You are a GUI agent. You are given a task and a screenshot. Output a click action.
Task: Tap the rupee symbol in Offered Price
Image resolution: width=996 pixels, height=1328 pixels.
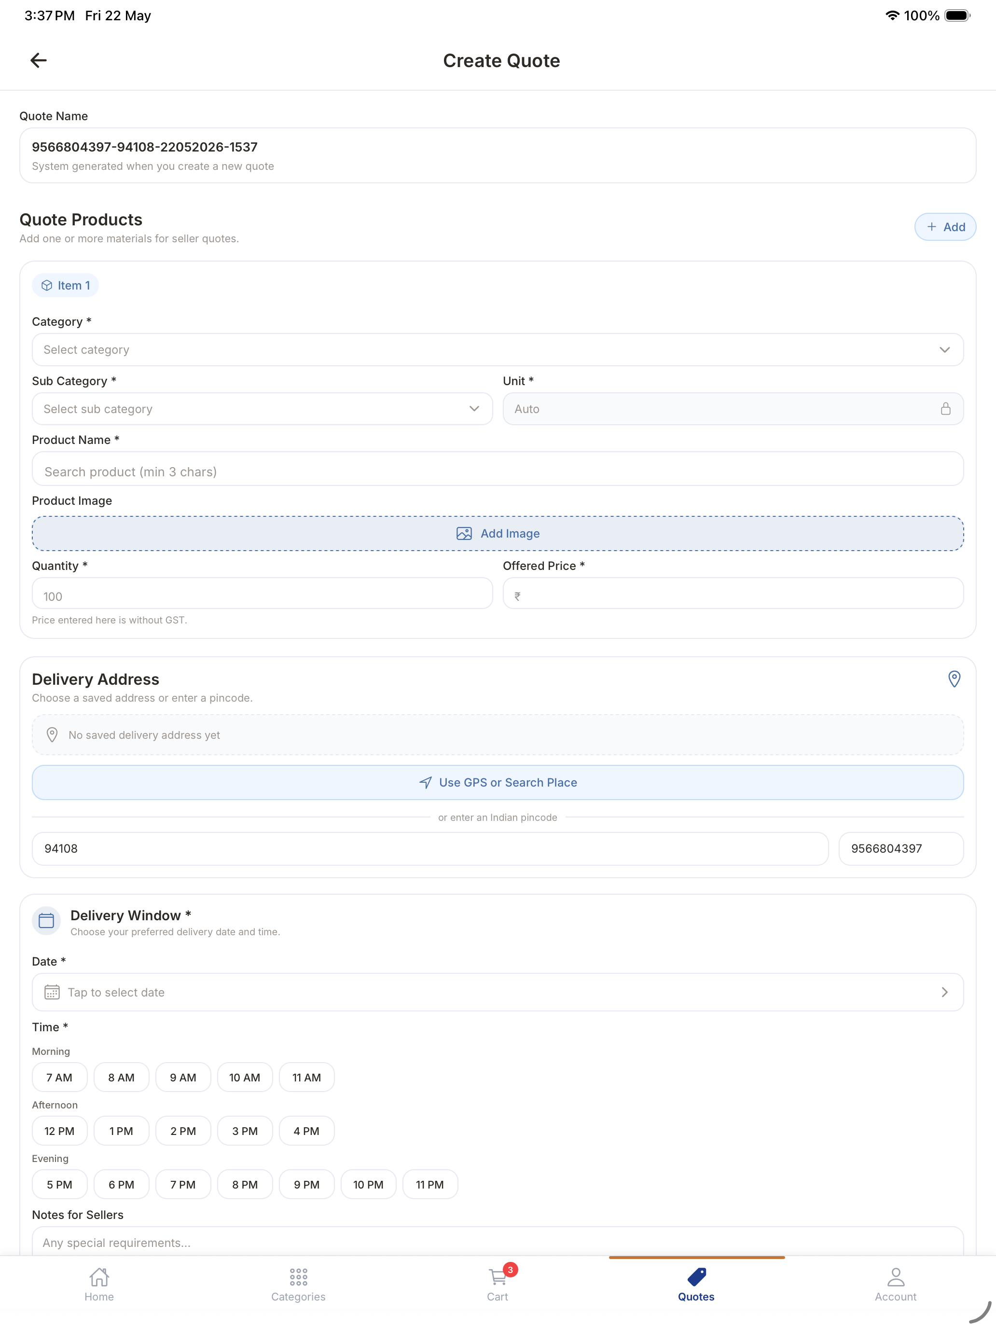[517, 596]
